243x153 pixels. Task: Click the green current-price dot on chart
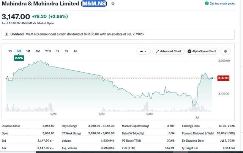(212, 78)
